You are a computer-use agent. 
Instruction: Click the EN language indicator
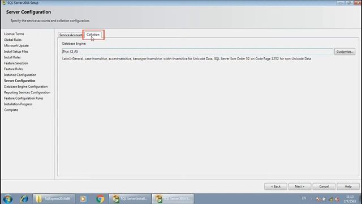(x=304, y=198)
